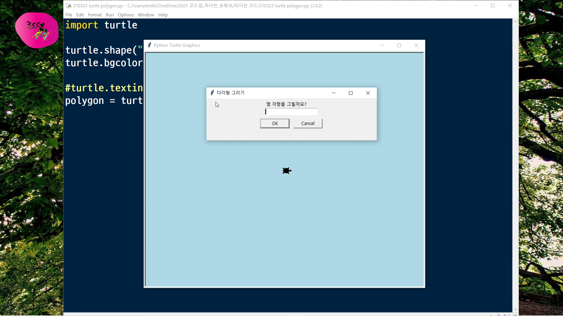The height and width of the screenshot is (316, 563).
Task: Click the feather icon in dialog title bar
Action: (x=212, y=93)
